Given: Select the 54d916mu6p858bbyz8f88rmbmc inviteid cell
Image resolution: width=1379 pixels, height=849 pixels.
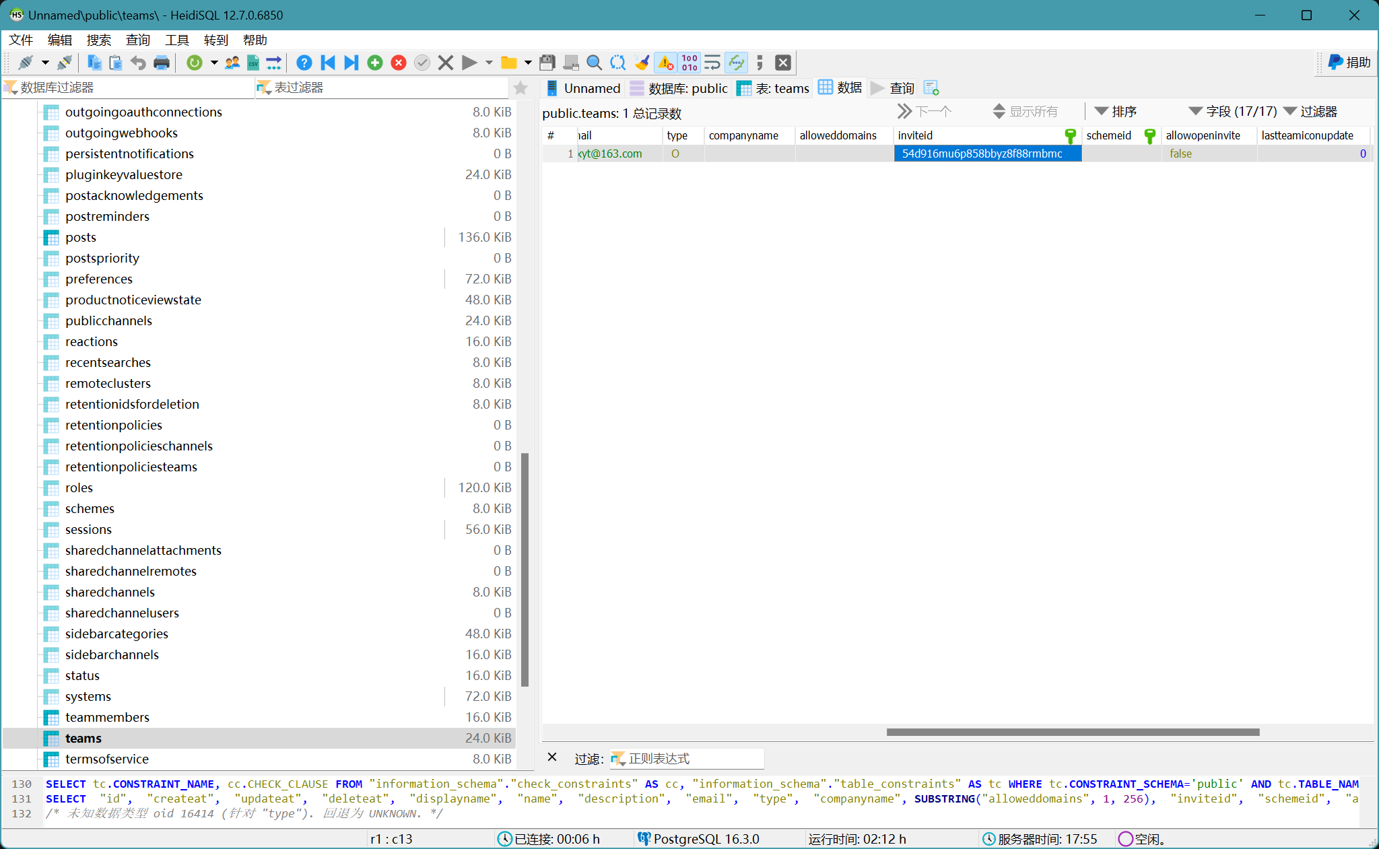Looking at the screenshot, I should point(987,154).
